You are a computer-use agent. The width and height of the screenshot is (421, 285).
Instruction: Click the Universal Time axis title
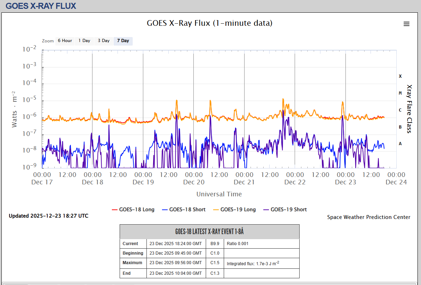coord(219,194)
